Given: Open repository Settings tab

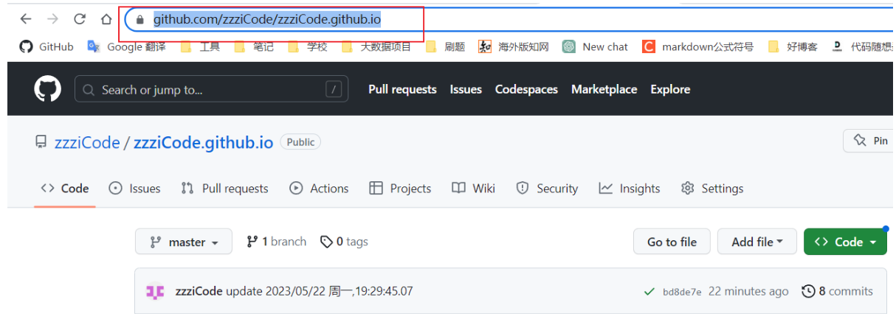Looking at the screenshot, I should (712, 189).
